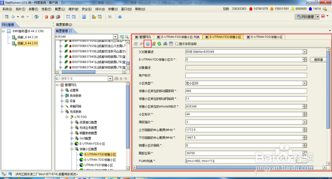Image resolution: width=332 pixels, height=179 pixels.
Task: Select 成都_6.44.2.29 in the NE tree
Action: click(x=27, y=37)
